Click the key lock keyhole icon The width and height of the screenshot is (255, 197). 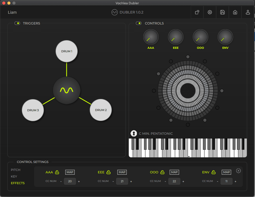134,133
